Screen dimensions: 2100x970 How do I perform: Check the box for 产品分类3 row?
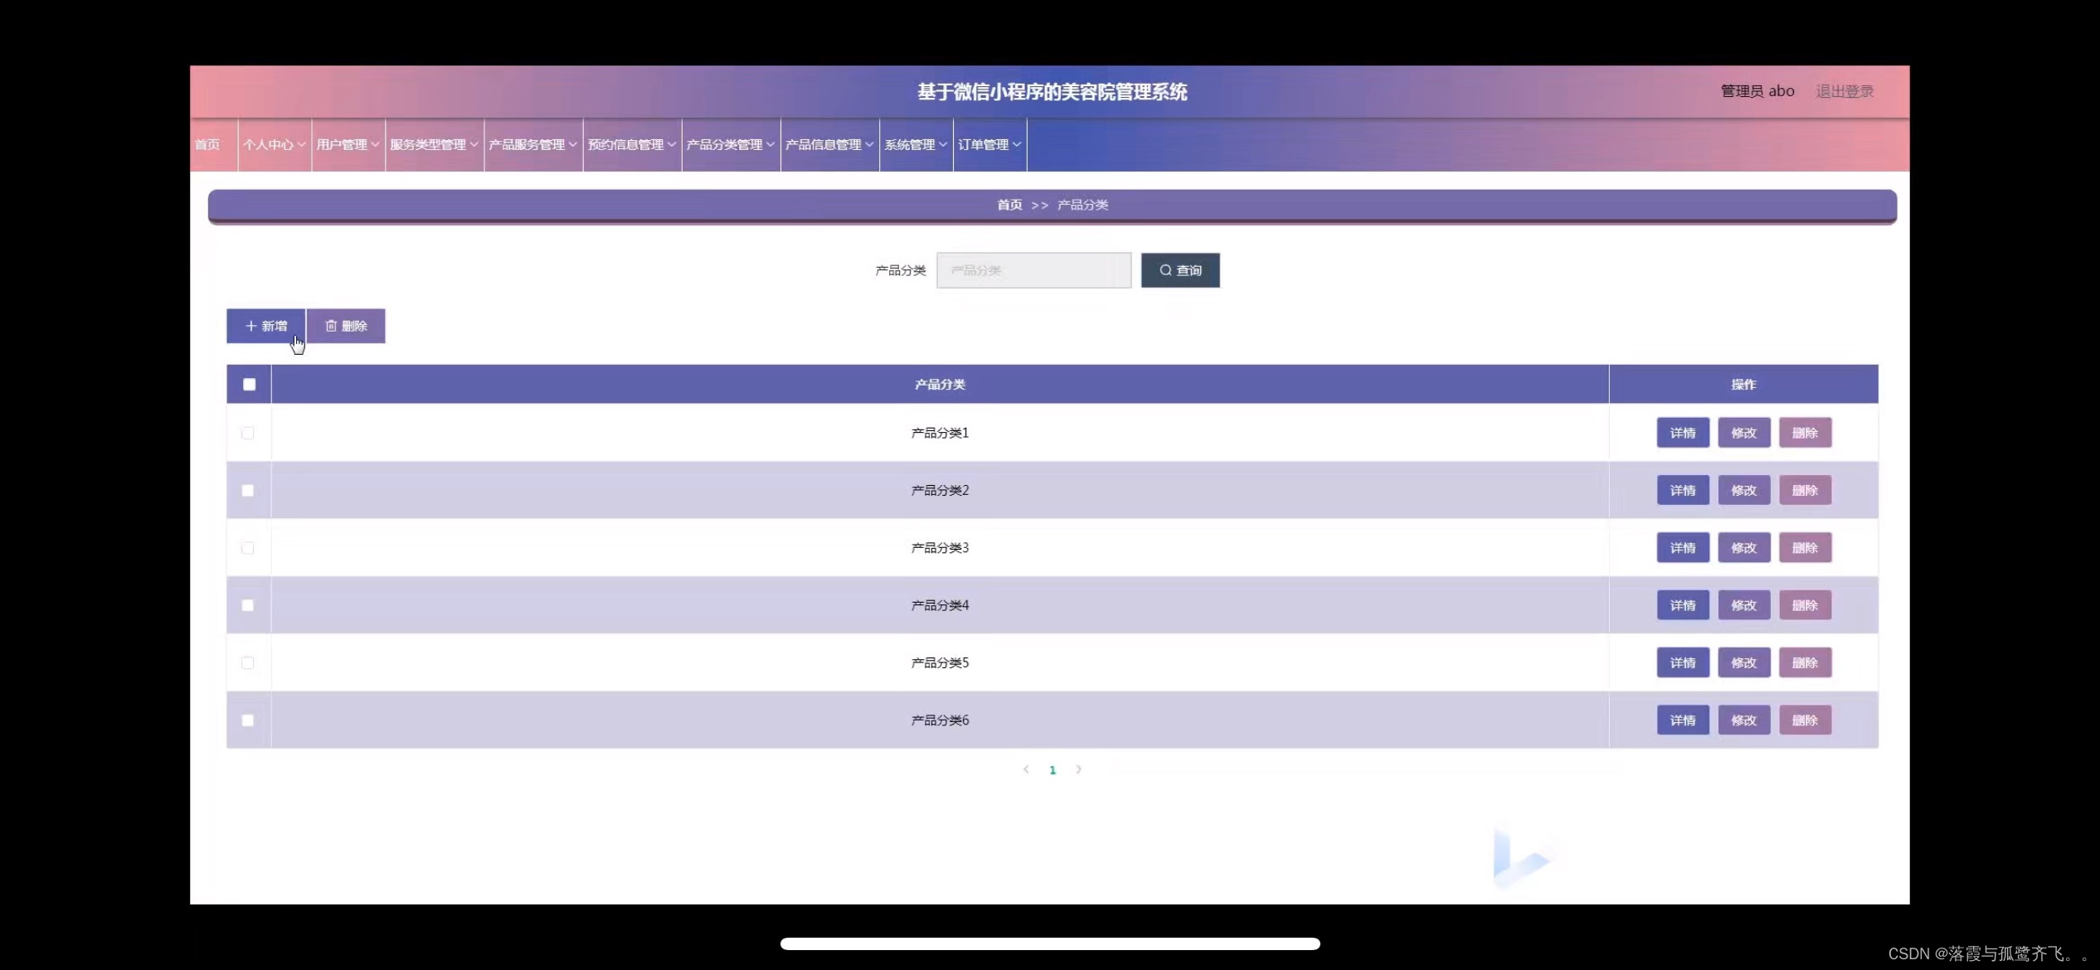tap(247, 548)
